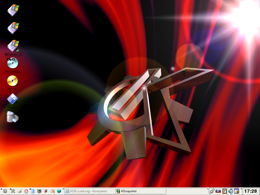This screenshot has height=195, width=260.
Task: Click the orange-and-blue files icon in panel
Action: [x=53, y=191]
